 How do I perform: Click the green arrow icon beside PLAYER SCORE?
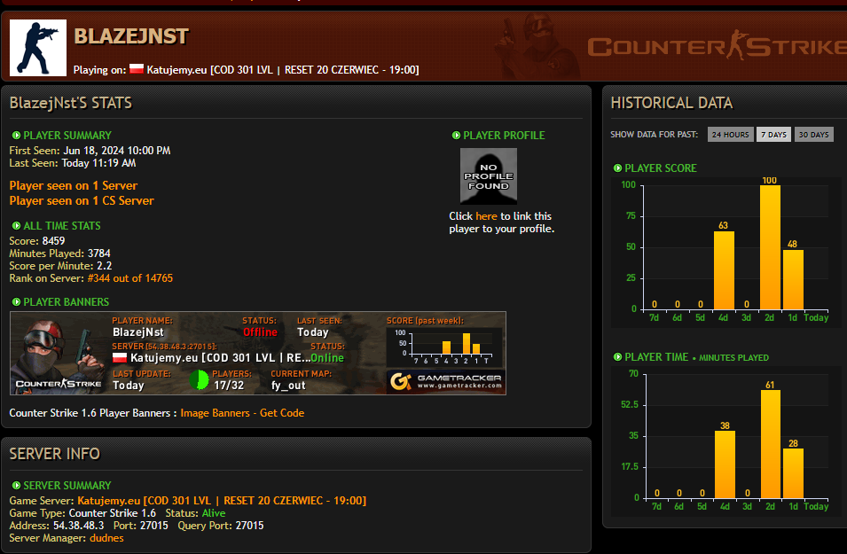(x=617, y=168)
